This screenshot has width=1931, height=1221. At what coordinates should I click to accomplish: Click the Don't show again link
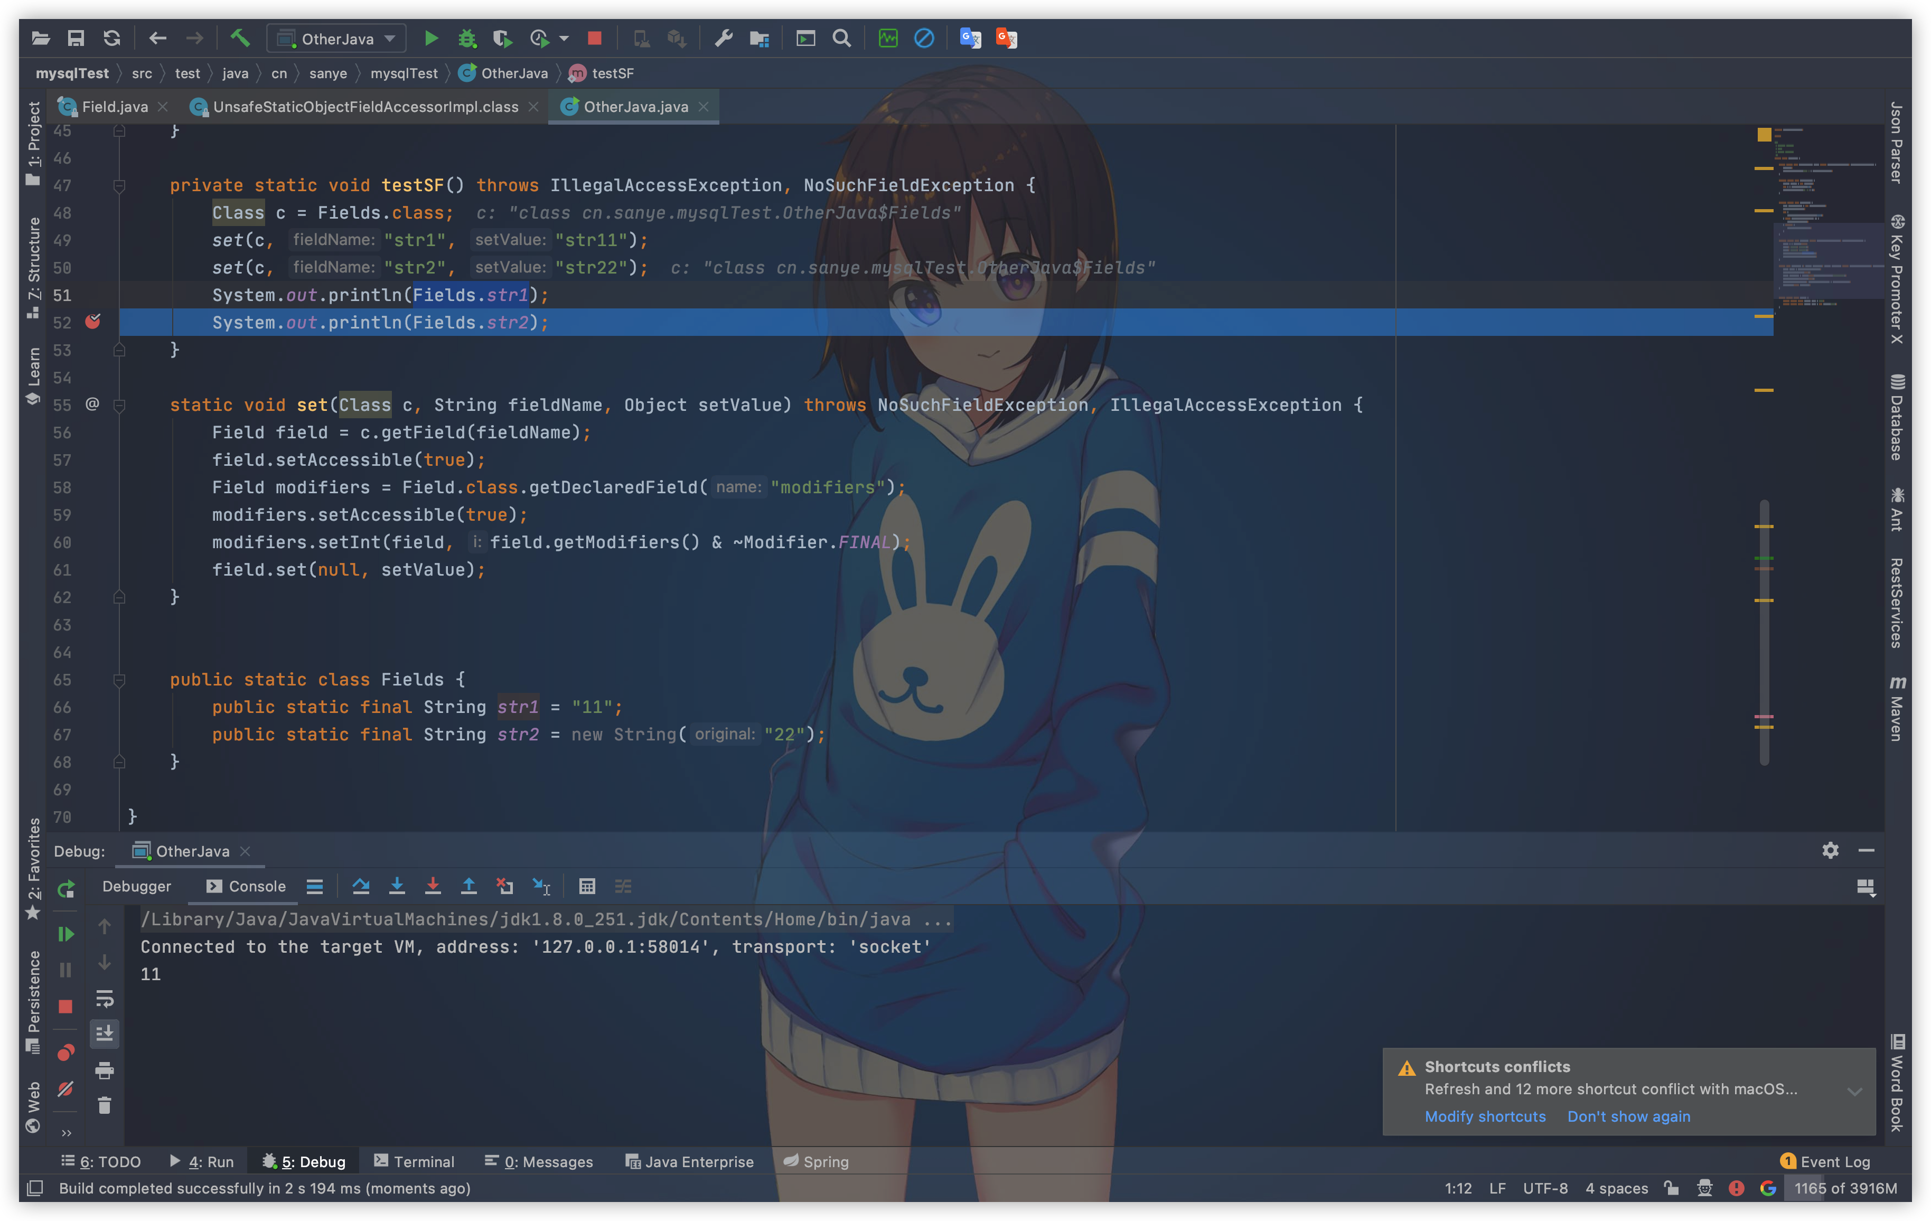click(x=1629, y=1116)
